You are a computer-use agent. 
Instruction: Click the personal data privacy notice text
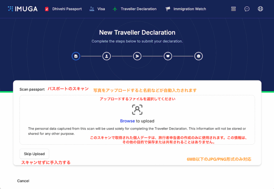[x=137, y=131]
